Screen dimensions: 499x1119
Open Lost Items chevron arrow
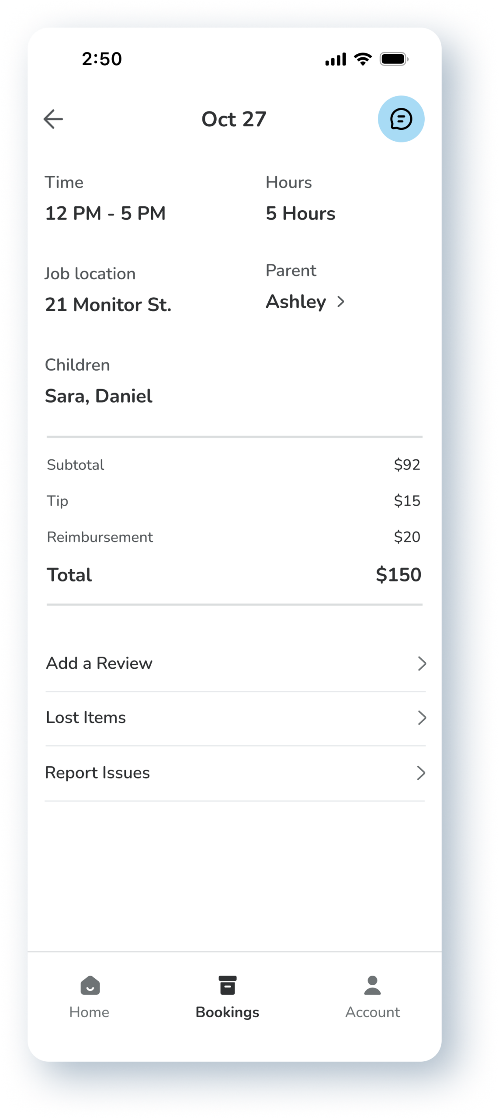pos(422,718)
